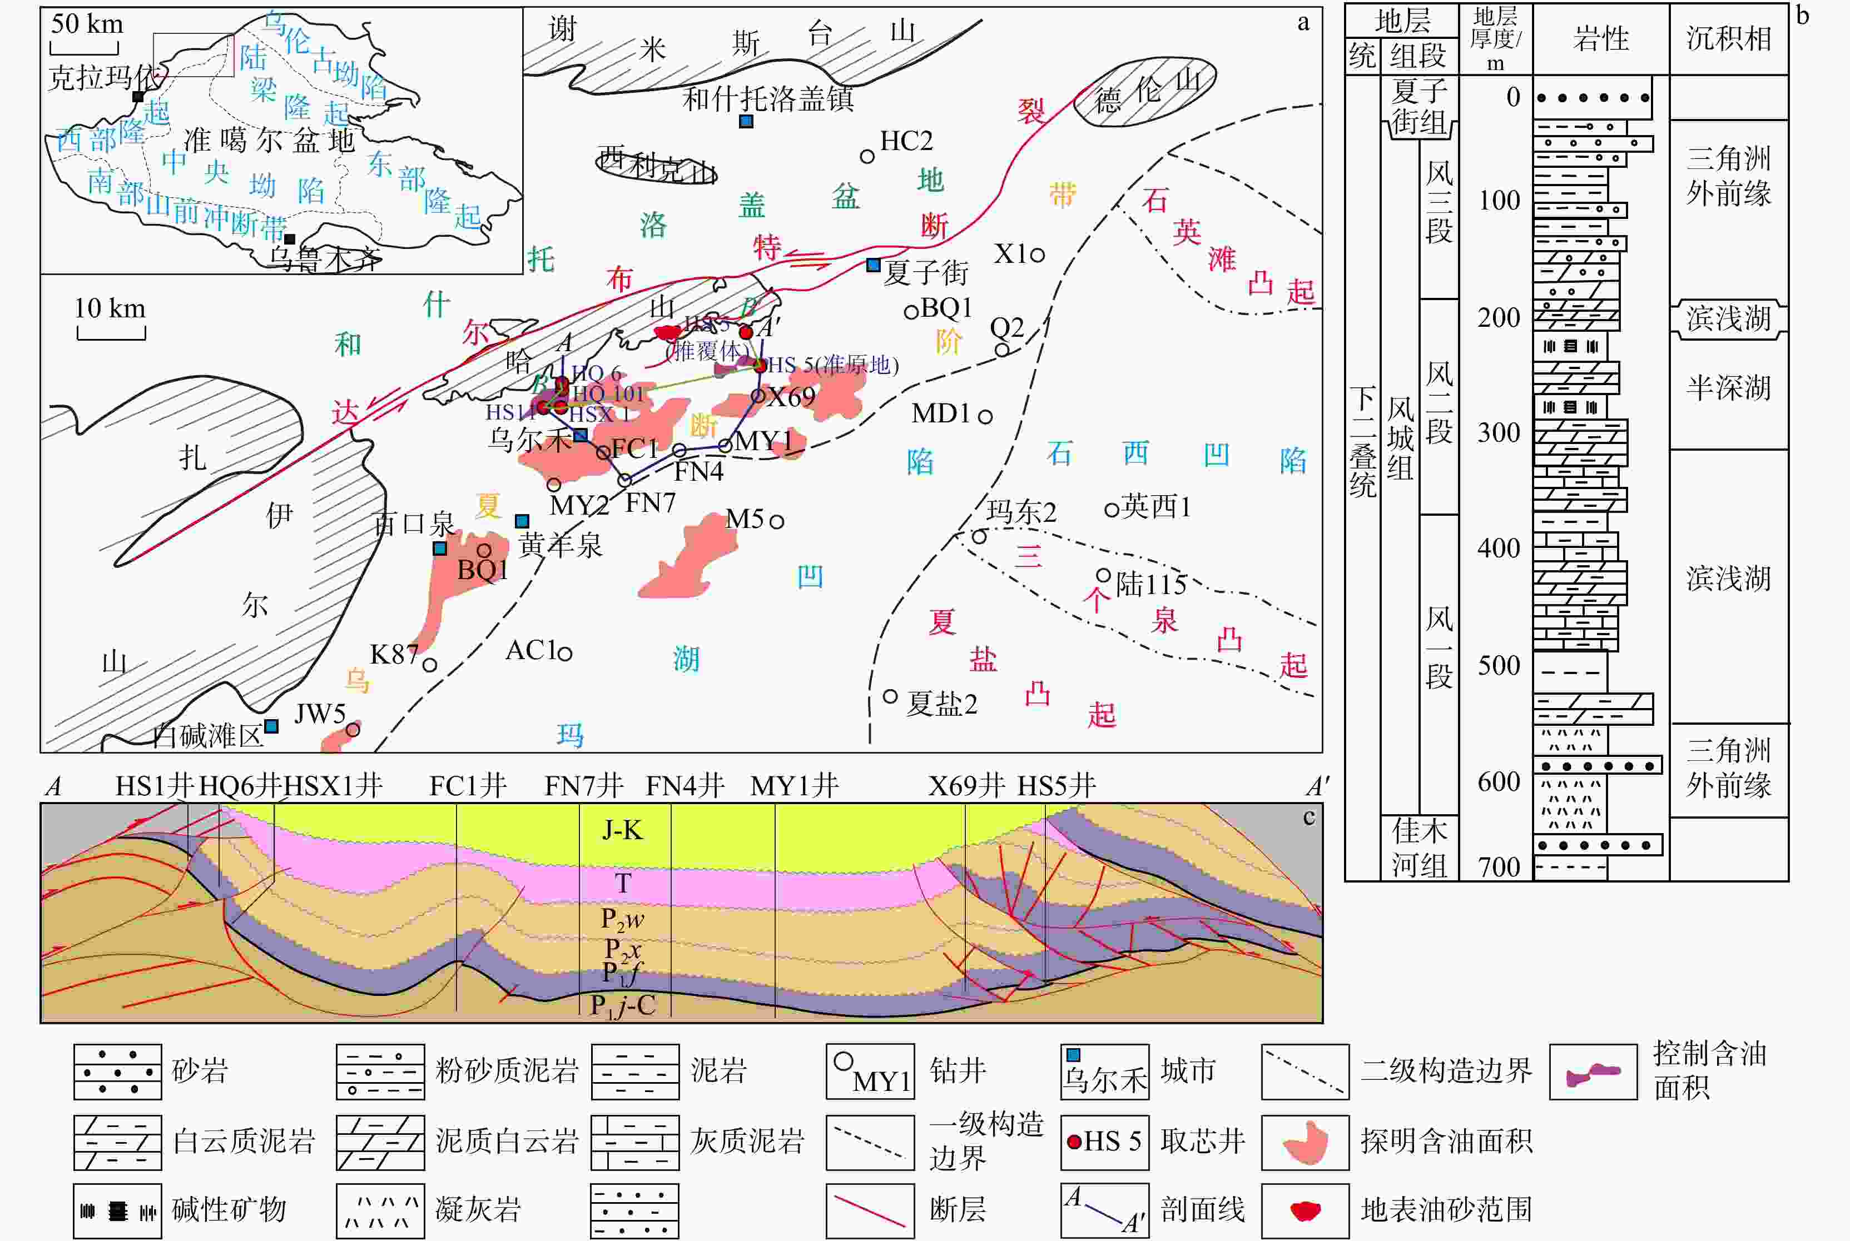Click the alkaline minerals (碱性矿物) legend box
The height and width of the screenshot is (1241, 1850).
pyautogui.click(x=117, y=1211)
